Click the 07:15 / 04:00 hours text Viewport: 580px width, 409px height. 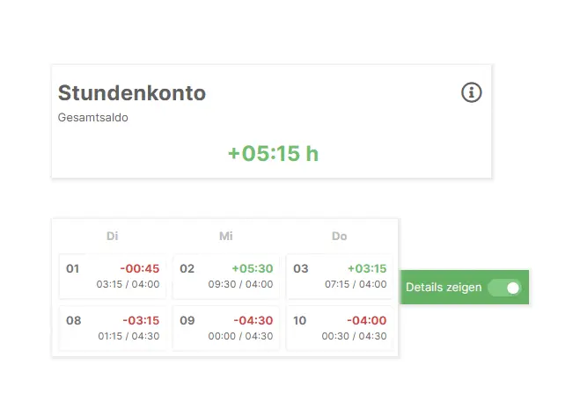pyautogui.click(x=356, y=284)
